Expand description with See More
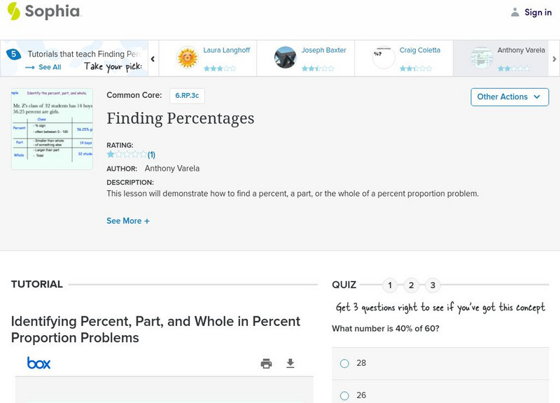This screenshot has width=560, height=403. pos(128,221)
